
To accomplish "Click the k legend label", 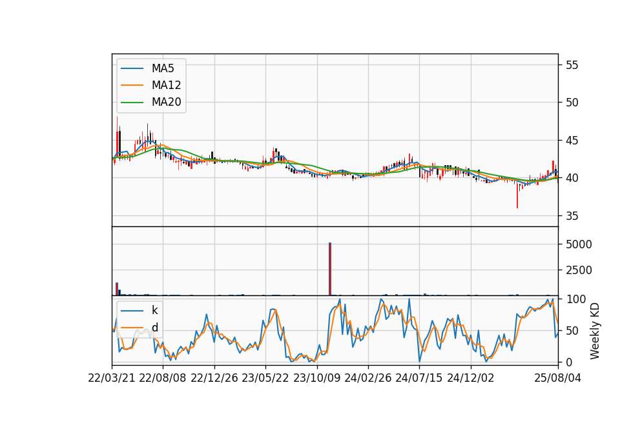I will 154,310.
